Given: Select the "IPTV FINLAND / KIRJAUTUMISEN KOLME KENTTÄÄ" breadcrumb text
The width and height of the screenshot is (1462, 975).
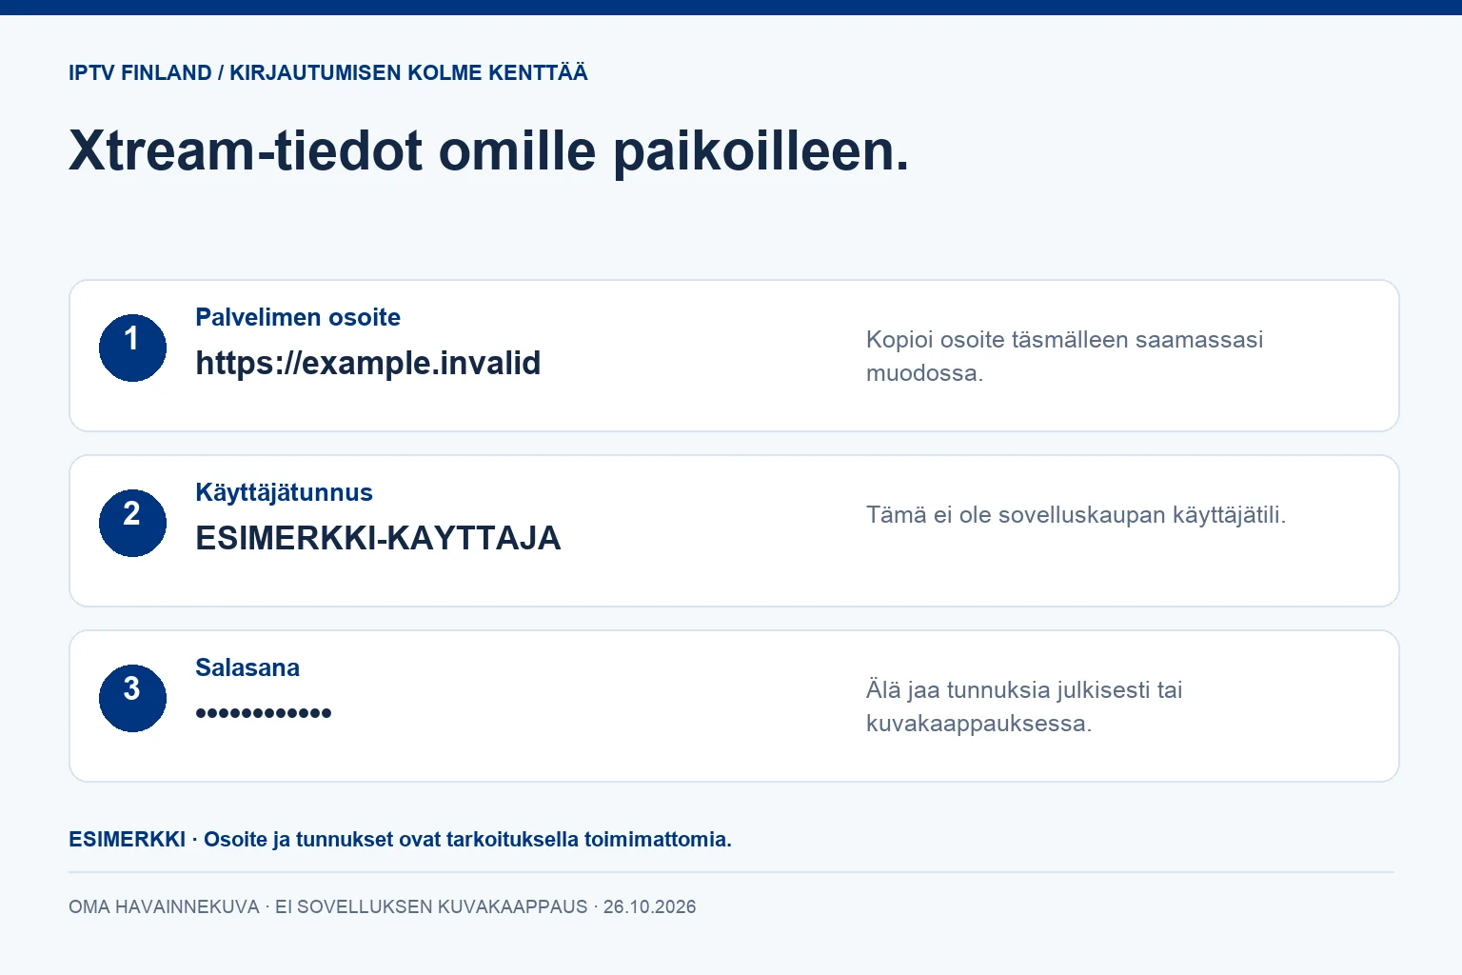Looking at the screenshot, I should pyautogui.click(x=328, y=73).
